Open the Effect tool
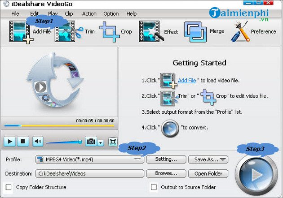This screenshot has width=283, height=198. coord(151,31)
